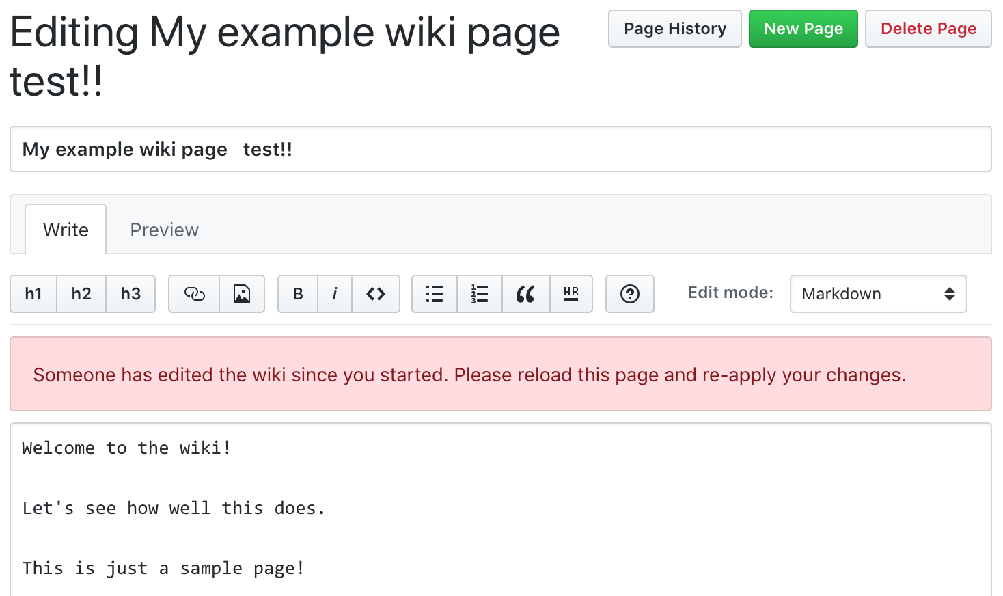Open Page History

tap(674, 29)
